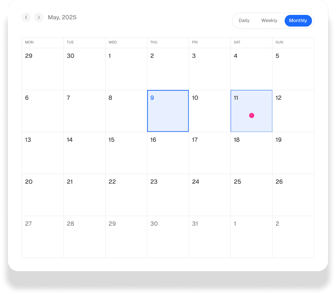Select the greyed-out April 29 cell

(42, 69)
